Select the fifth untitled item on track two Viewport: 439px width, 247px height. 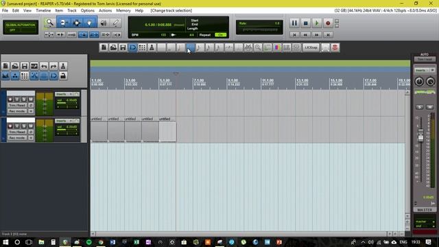(x=167, y=131)
